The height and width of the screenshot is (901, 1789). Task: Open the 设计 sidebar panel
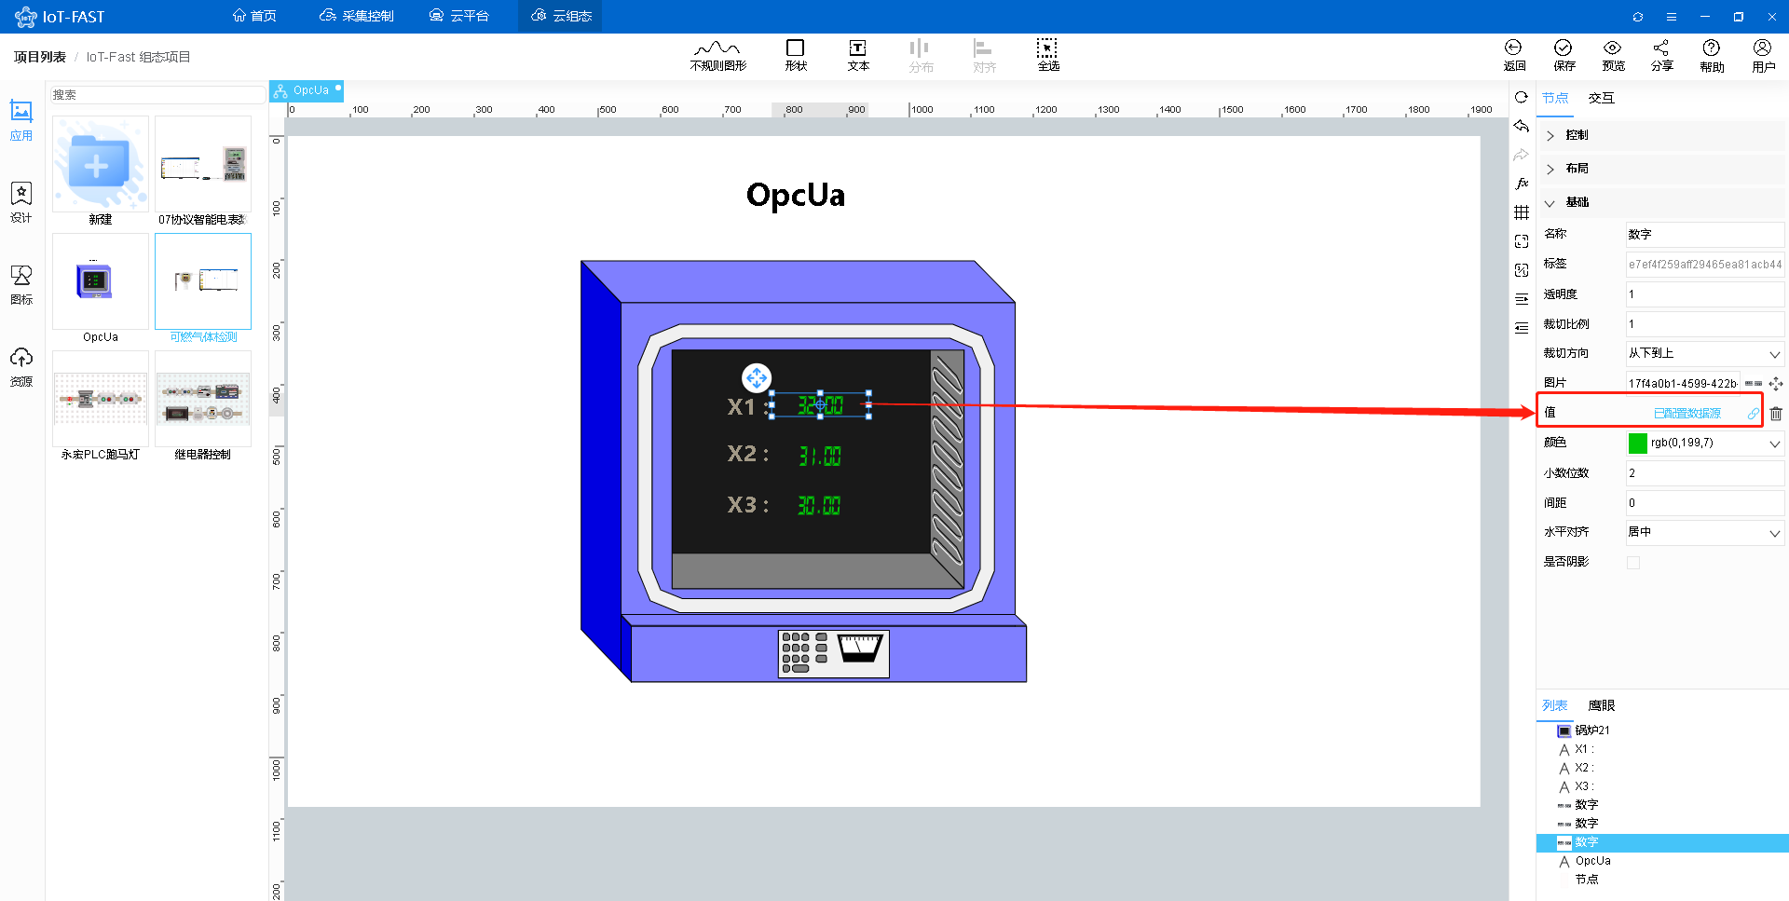tap(21, 202)
